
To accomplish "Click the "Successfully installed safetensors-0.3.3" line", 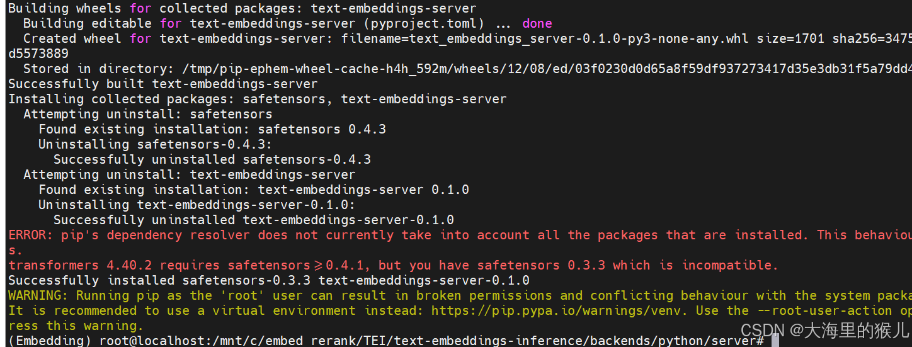I will (x=268, y=280).
